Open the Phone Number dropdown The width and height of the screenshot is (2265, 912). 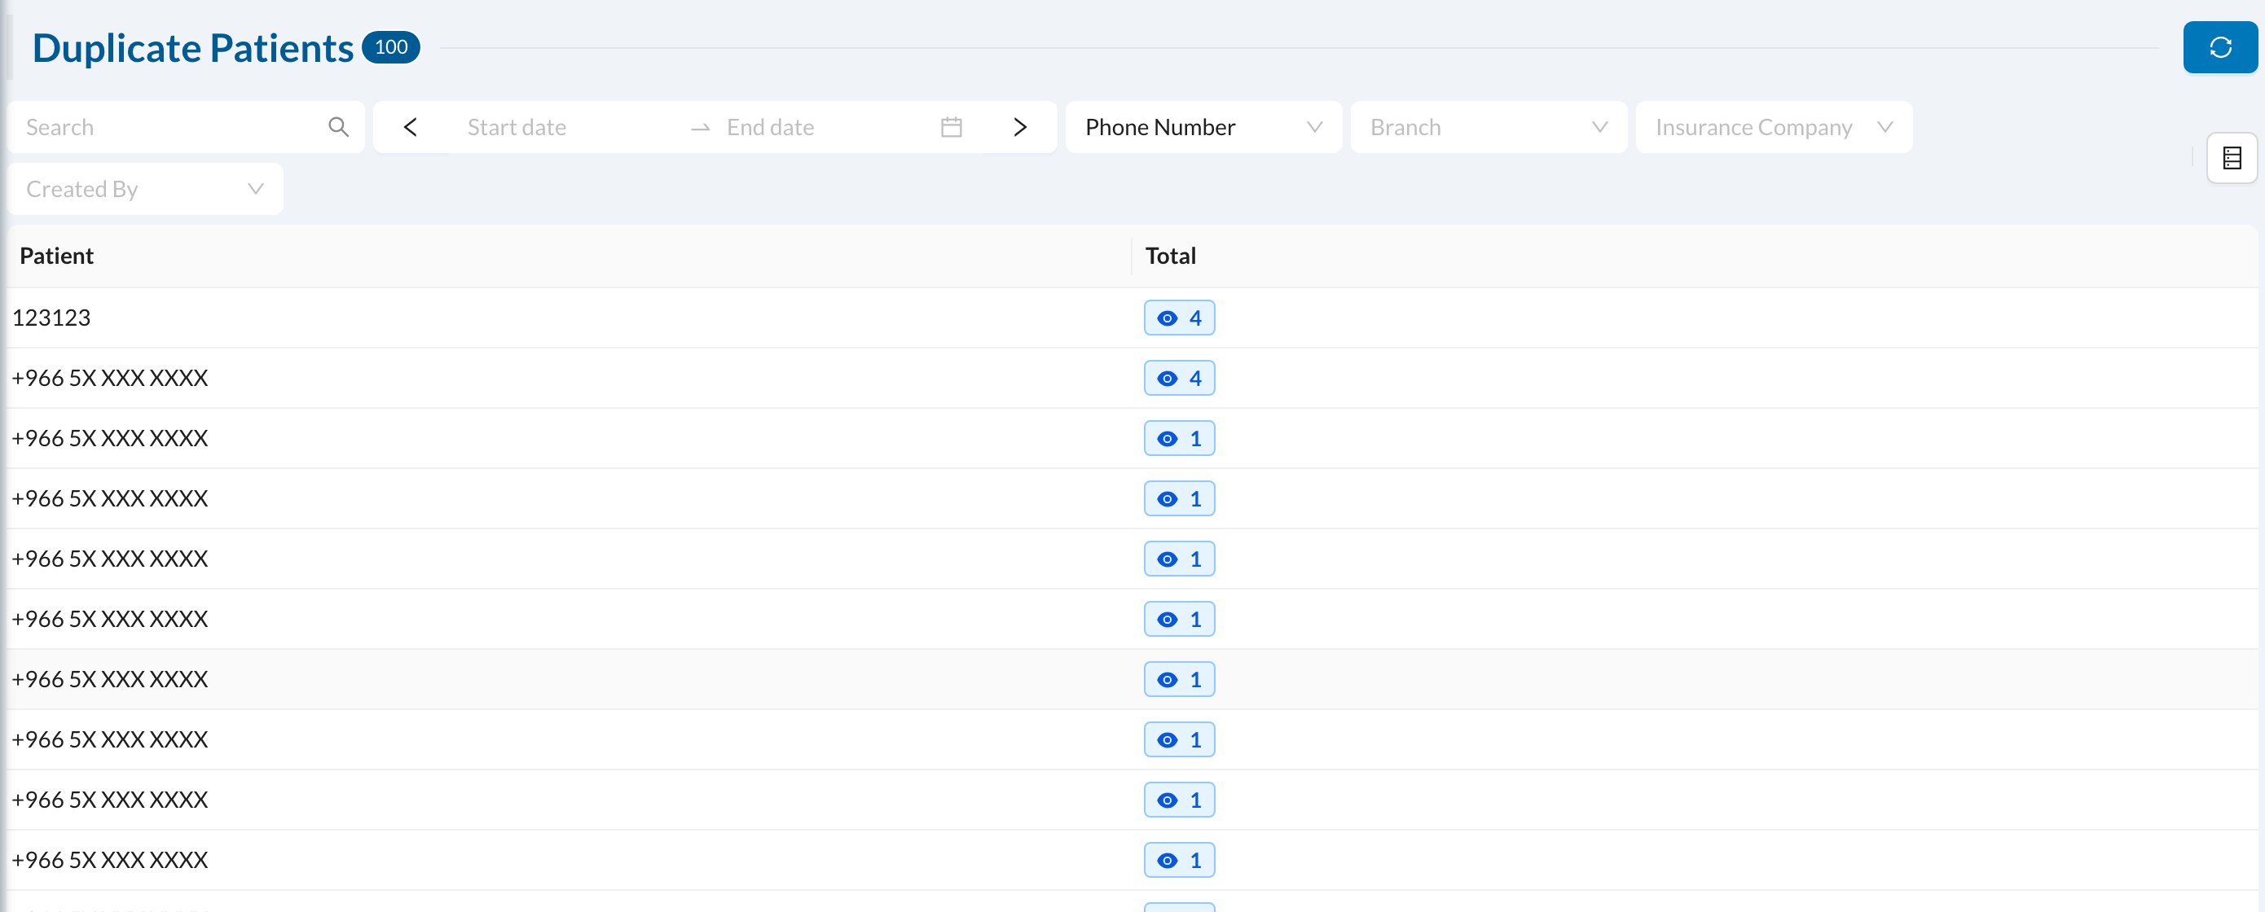click(1203, 127)
